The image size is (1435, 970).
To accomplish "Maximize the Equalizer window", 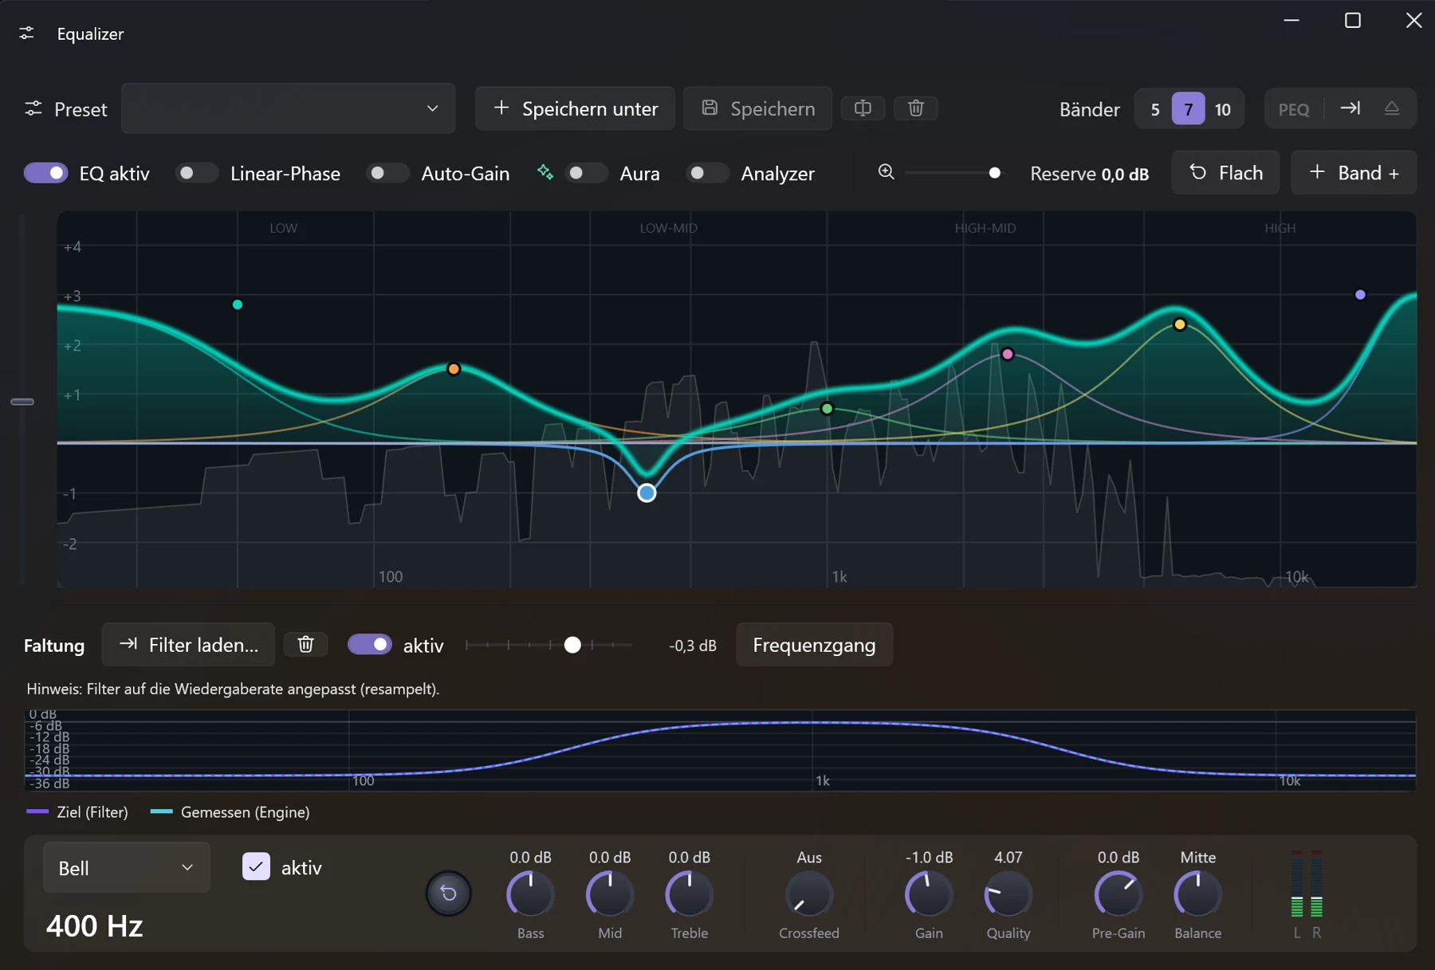I will click(x=1353, y=20).
